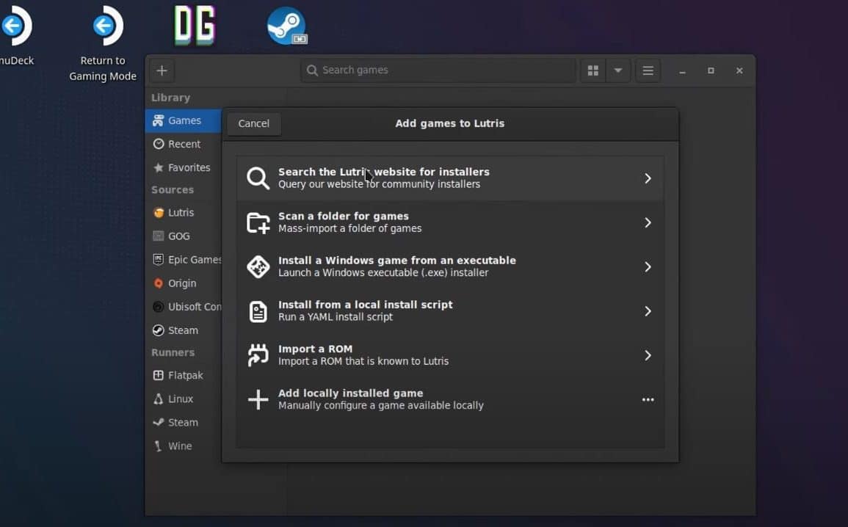Choose Install a Windows game from an executable

click(x=450, y=266)
